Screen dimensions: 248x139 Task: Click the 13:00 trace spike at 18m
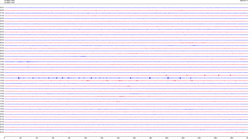click(x=150, y=78)
